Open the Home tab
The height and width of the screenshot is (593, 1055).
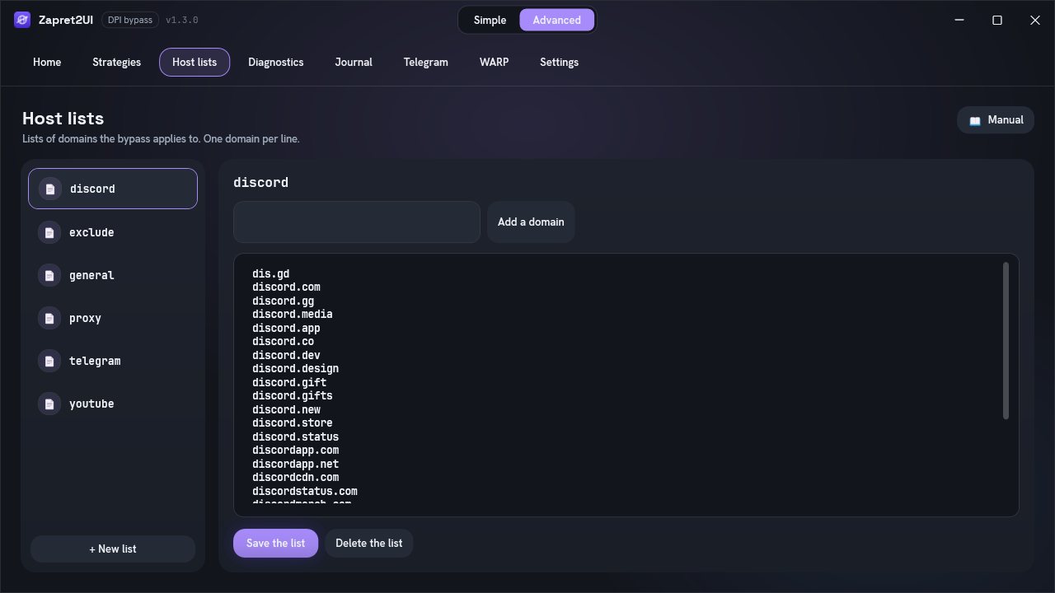tap(47, 62)
